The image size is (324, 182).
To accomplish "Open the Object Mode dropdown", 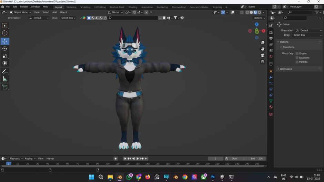I will coord(20,12).
